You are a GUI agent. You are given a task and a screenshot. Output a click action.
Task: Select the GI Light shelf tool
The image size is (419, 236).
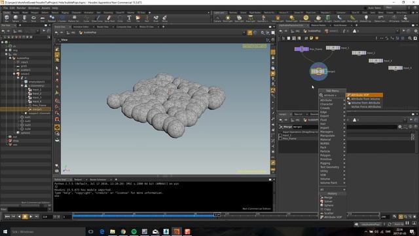click(327, 18)
